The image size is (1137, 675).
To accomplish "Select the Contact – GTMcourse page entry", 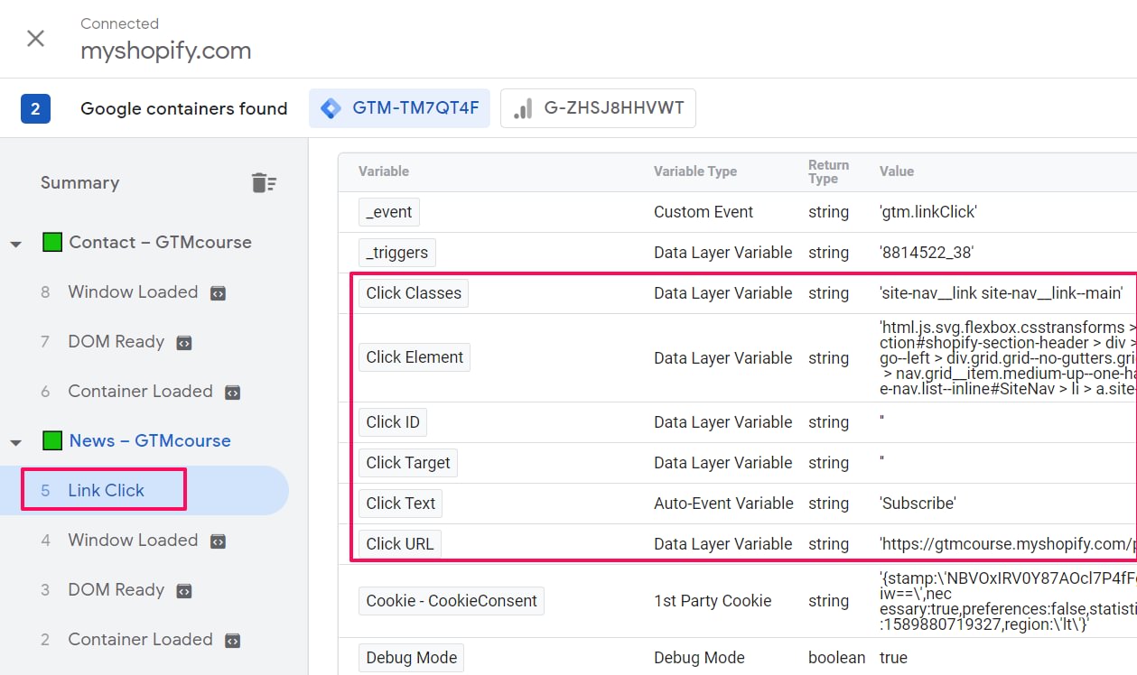I will [161, 242].
